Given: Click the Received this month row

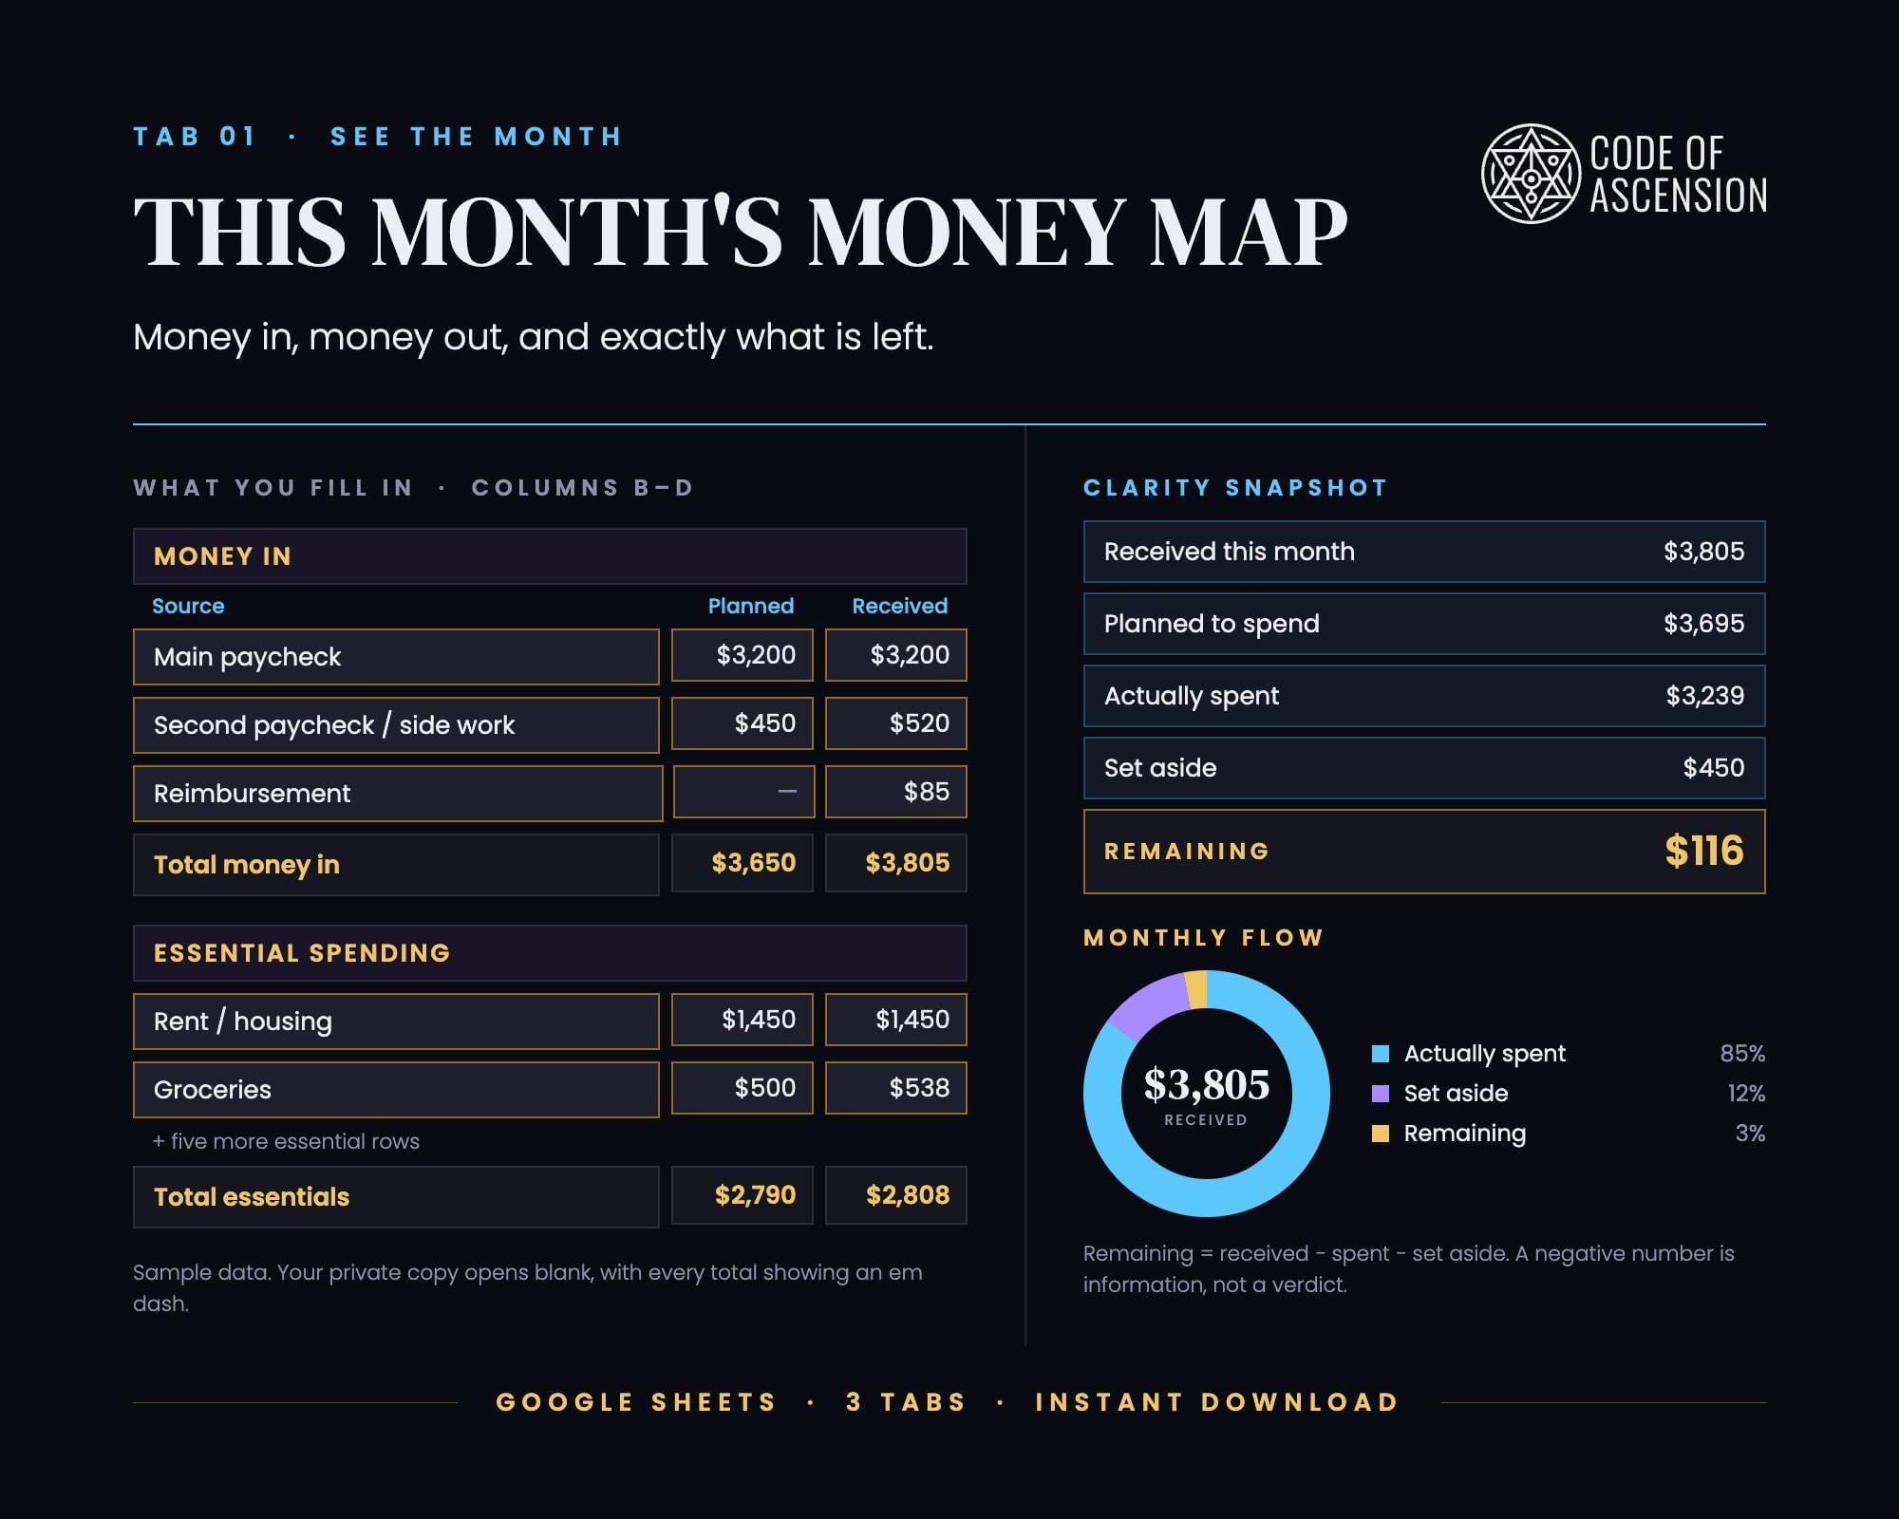Looking at the screenshot, I should point(1424,552).
